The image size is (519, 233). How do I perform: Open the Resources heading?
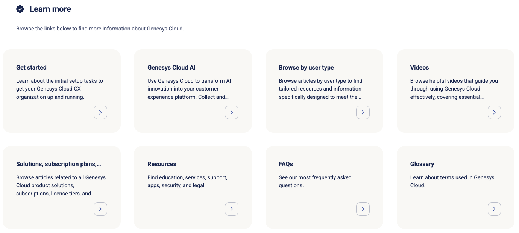tap(162, 164)
